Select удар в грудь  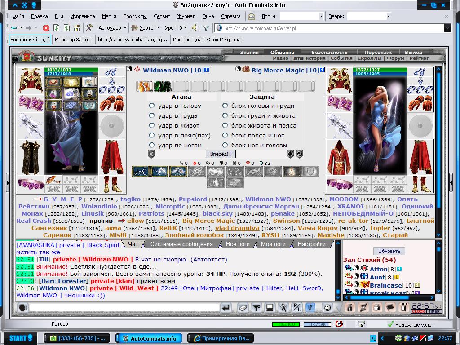pyautogui.click(x=152, y=115)
